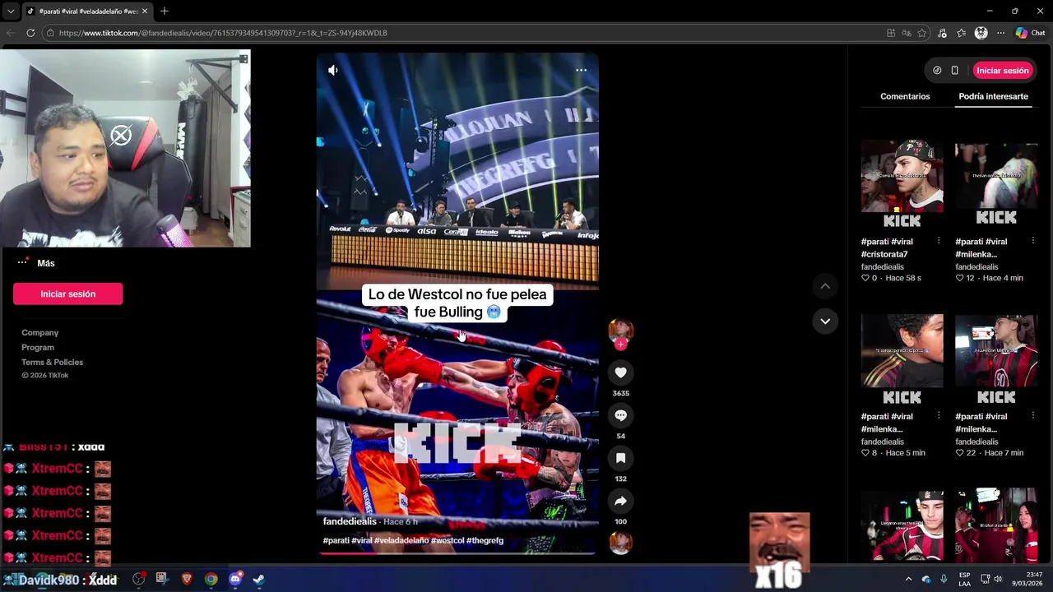Go to previous video with up chevron
The height and width of the screenshot is (592, 1053).
[x=825, y=286]
